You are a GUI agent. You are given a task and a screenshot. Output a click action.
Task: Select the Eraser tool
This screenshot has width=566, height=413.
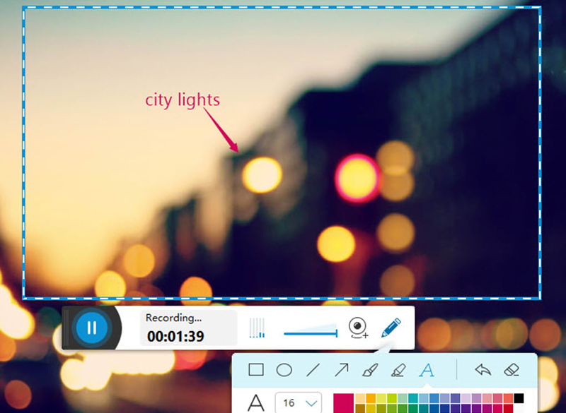(512, 370)
